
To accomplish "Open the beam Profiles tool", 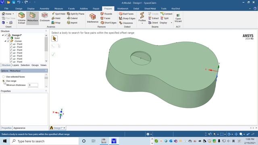I will [x=142, y=17].
